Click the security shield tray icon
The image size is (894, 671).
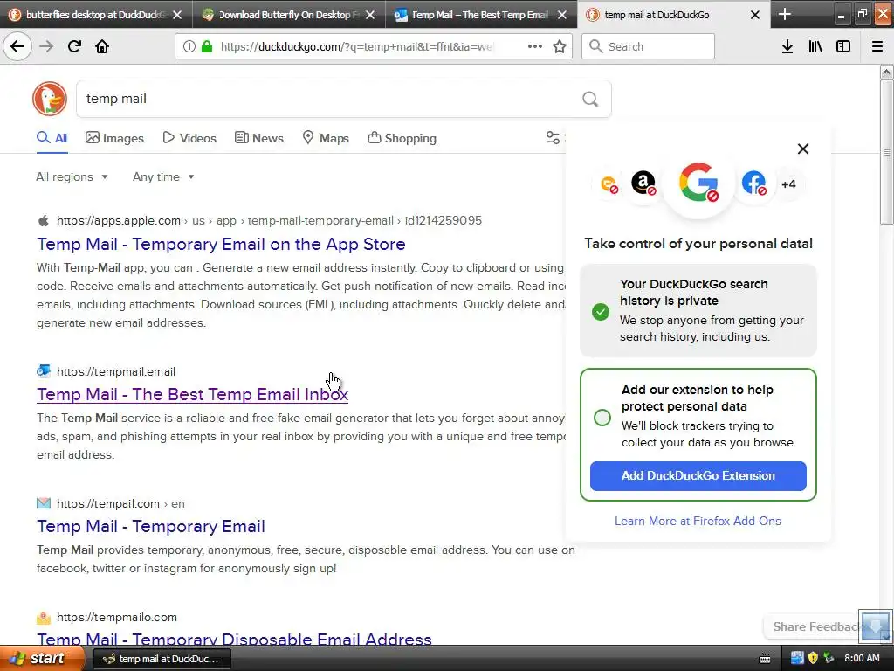coord(813,658)
